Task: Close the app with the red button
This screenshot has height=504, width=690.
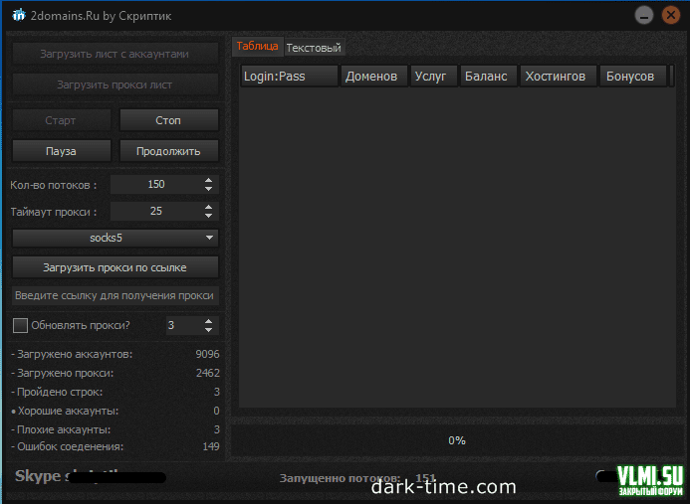Action: click(x=669, y=15)
